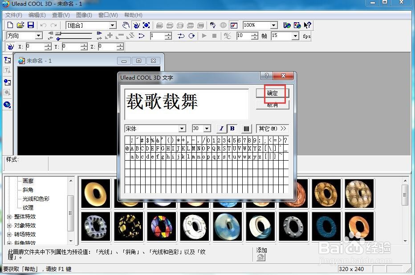Select the plain gold donut thumbnail
This screenshot has width=415, height=275.
(x=96, y=194)
